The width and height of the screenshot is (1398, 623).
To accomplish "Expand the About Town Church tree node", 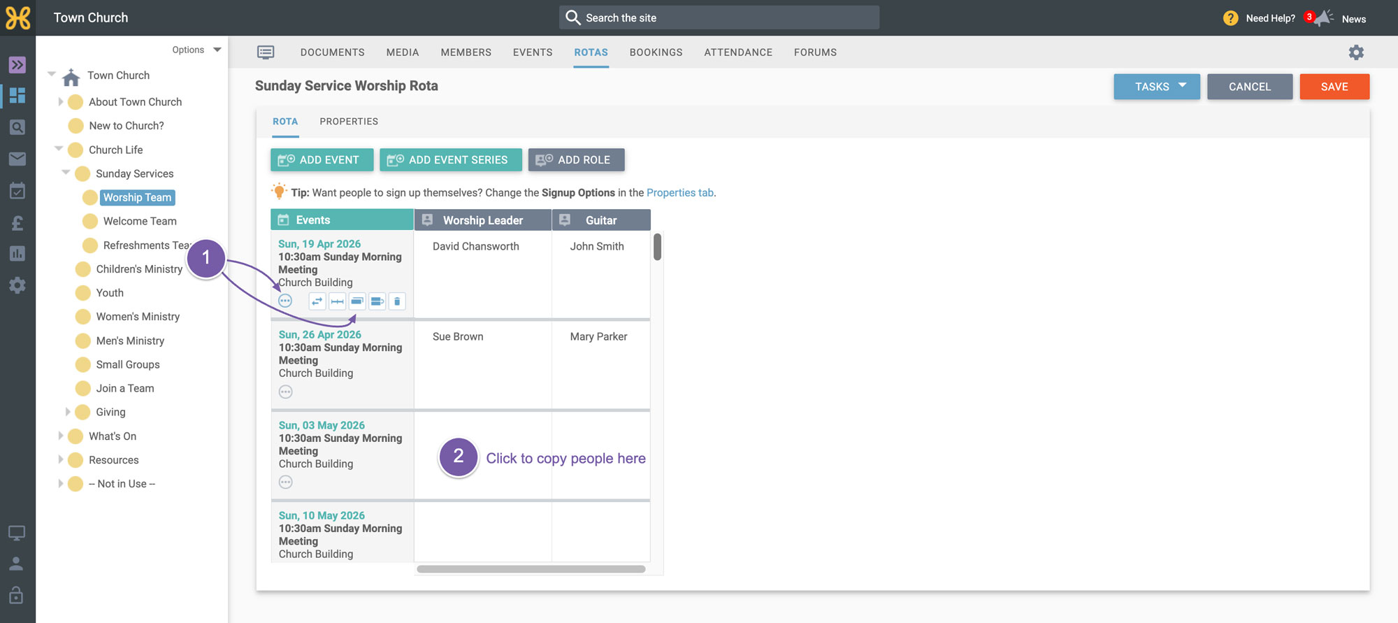I will [61, 101].
